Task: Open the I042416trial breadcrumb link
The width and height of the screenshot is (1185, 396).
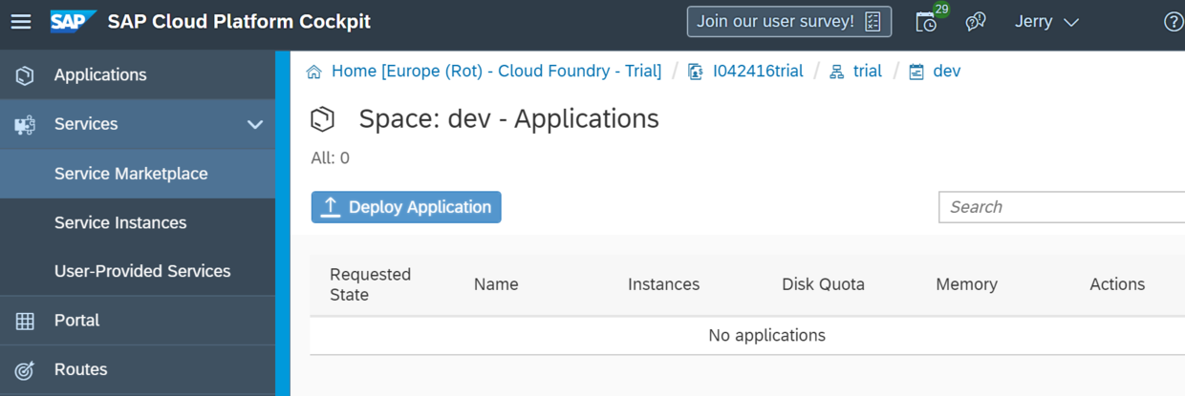Action: (757, 72)
